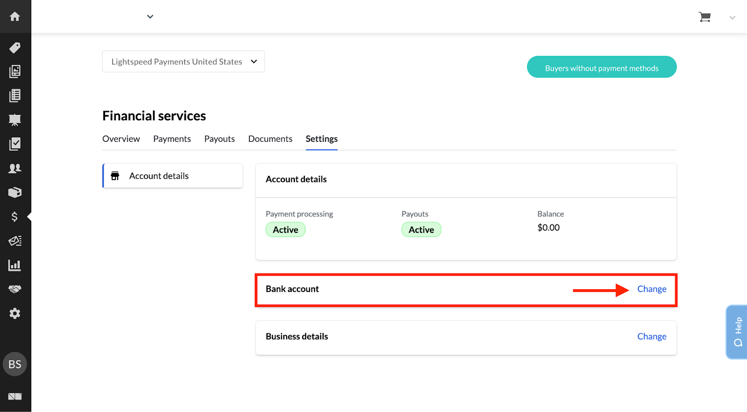Click the two-people customers icon

click(15, 168)
